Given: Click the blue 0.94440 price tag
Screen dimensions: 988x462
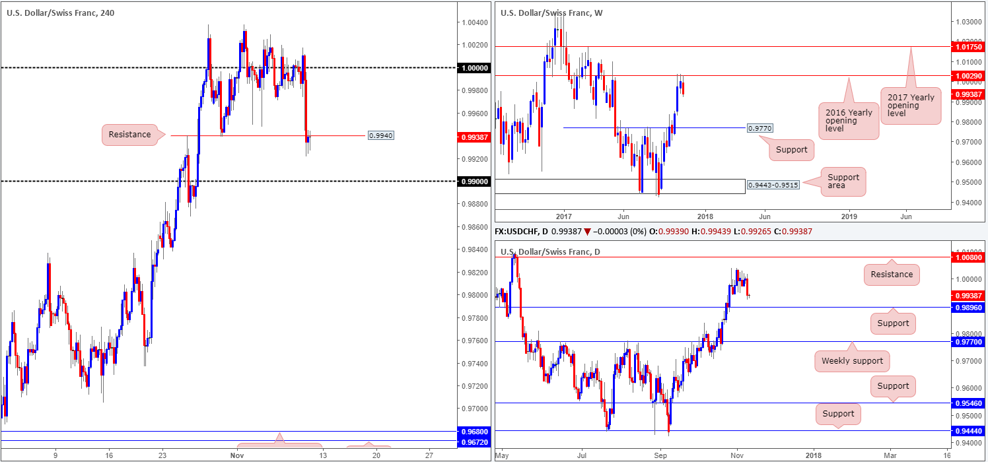Looking at the screenshot, I should pyautogui.click(x=967, y=430).
